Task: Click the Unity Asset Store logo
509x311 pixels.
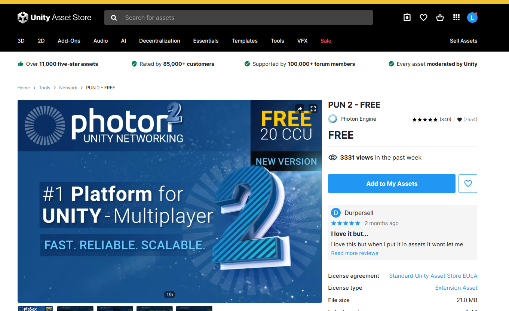Action: pos(54,18)
